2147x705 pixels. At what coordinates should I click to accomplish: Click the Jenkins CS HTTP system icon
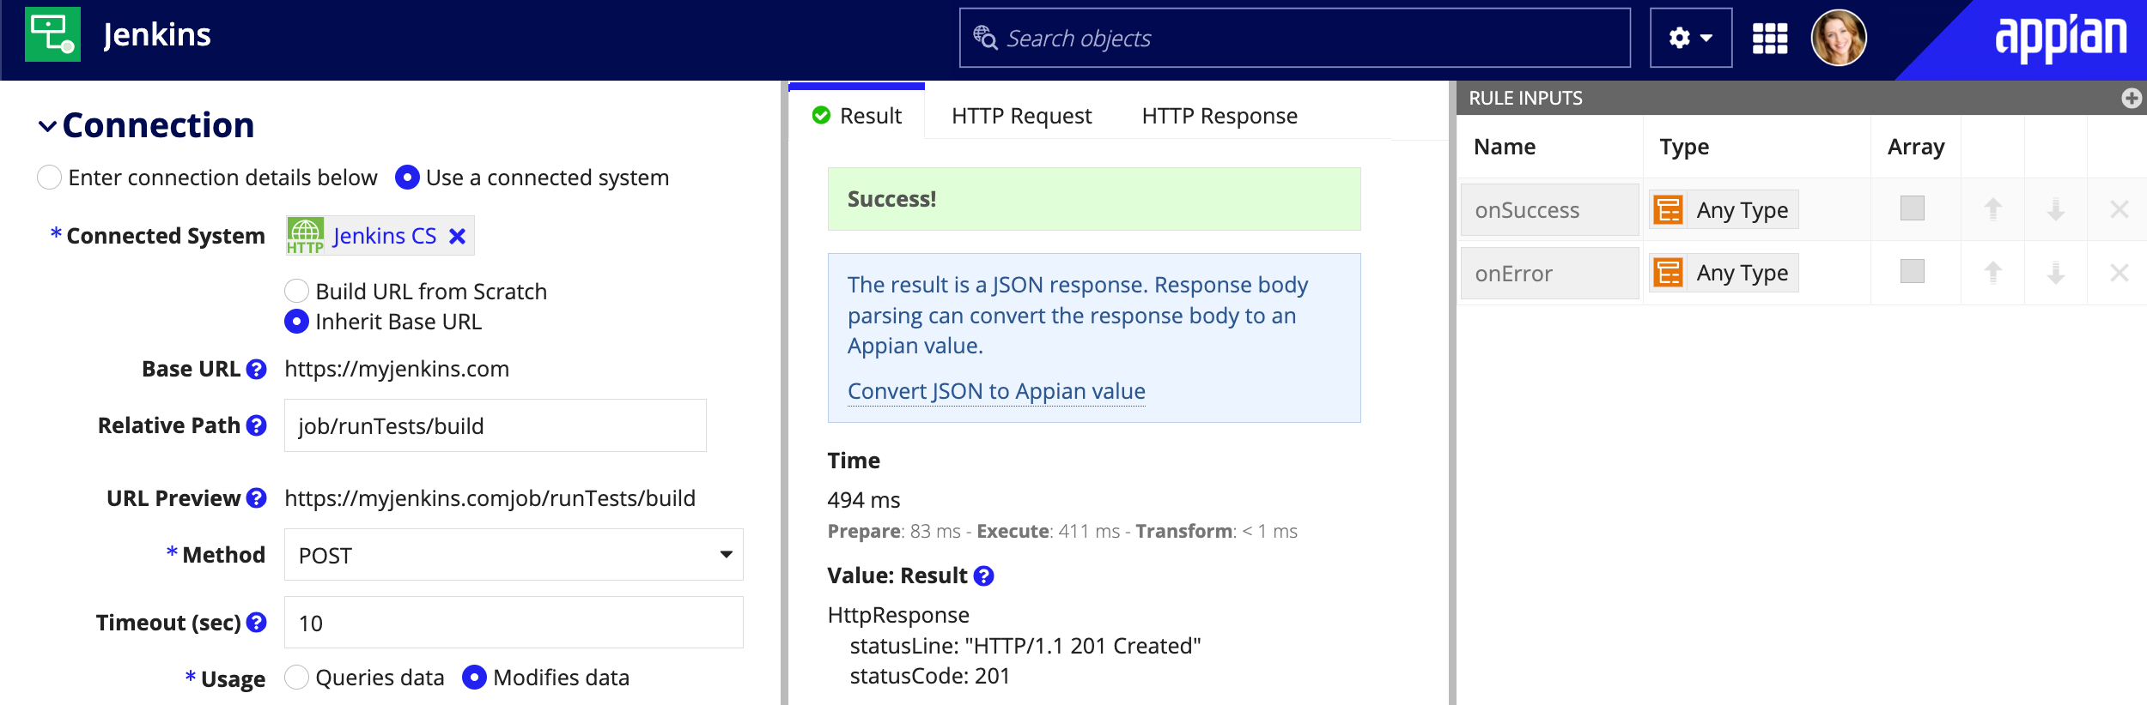pyautogui.click(x=305, y=236)
